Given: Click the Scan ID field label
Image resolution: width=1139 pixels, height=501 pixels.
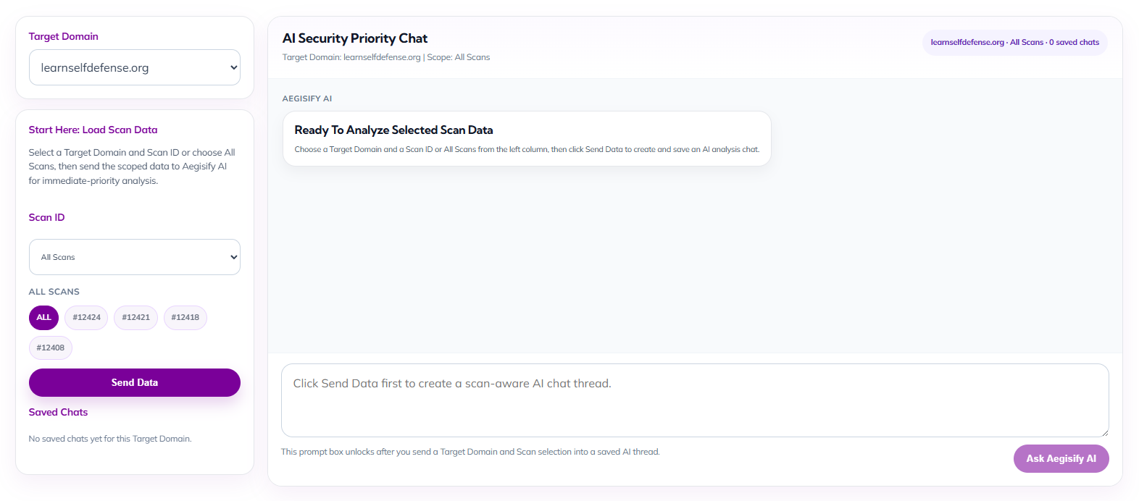Looking at the screenshot, I should click(x=46, y=217).
